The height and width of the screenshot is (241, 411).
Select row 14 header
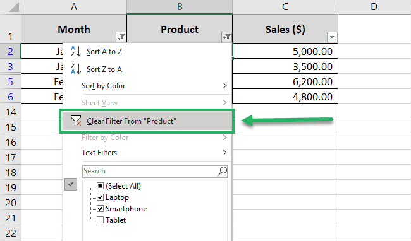tap(11, 112)
